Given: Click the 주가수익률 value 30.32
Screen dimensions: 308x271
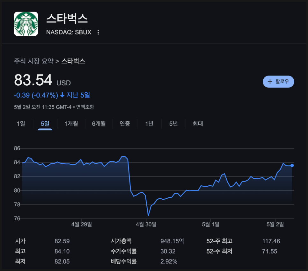Looking at the screenshot, I should [168, 251].
